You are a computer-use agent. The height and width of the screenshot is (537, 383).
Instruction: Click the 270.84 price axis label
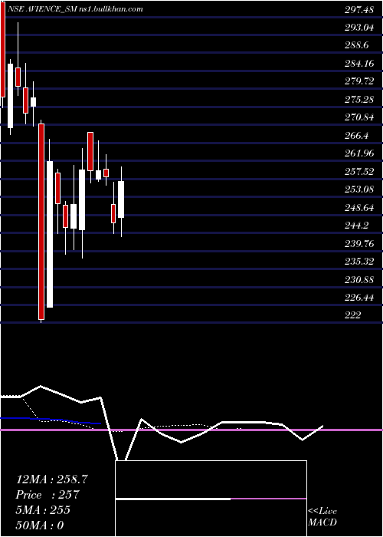click(359, 118)
